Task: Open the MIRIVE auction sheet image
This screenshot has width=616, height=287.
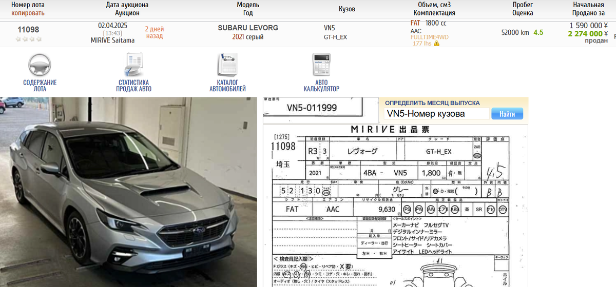Action: 395,205
